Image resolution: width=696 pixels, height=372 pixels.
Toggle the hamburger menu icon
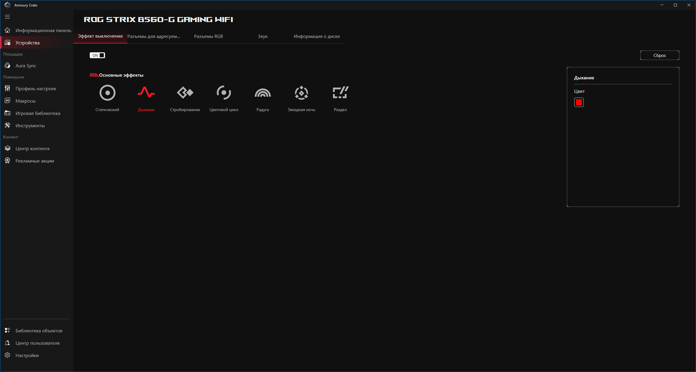[x=7, y=17]
